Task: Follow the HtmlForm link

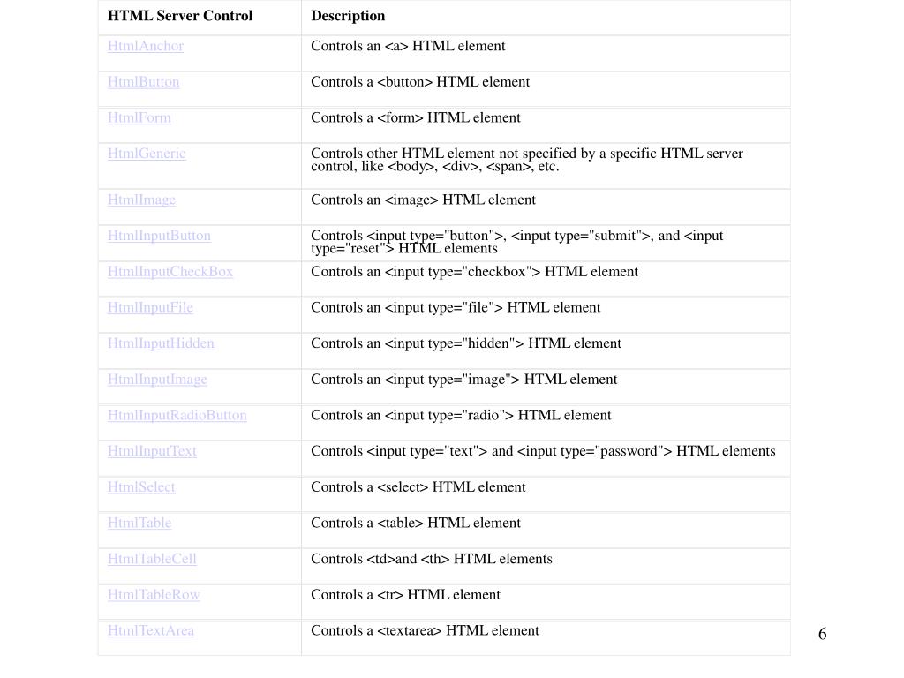Action: [x=139, y=117]
